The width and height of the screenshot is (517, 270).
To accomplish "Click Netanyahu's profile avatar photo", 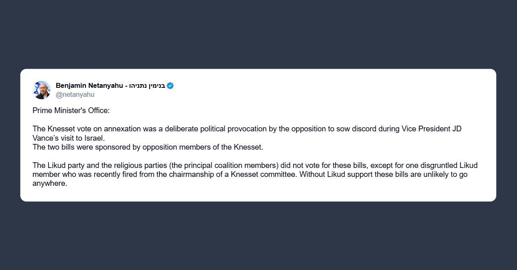I will pyautogui.click(x=41, y=90).
